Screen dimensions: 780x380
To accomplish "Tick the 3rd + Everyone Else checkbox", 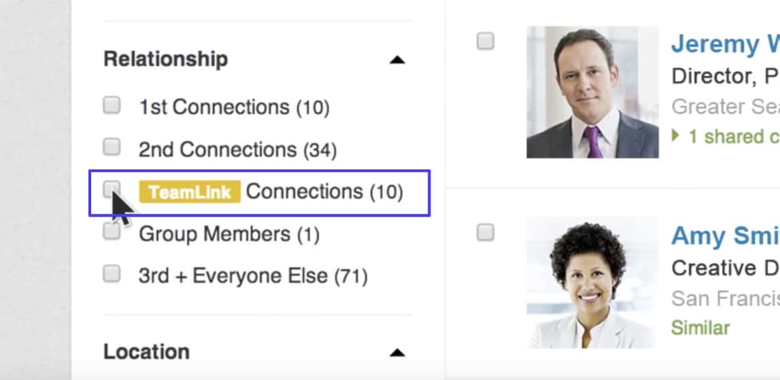I will click(112, 275).
